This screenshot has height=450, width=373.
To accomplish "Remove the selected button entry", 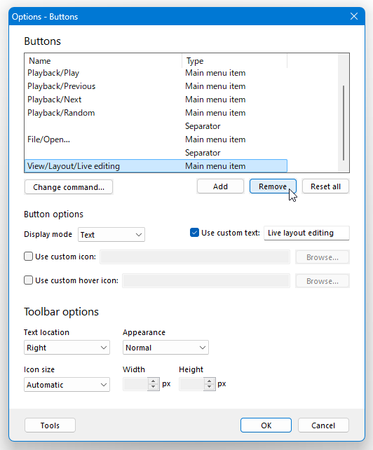I will [x=273, y=186].
